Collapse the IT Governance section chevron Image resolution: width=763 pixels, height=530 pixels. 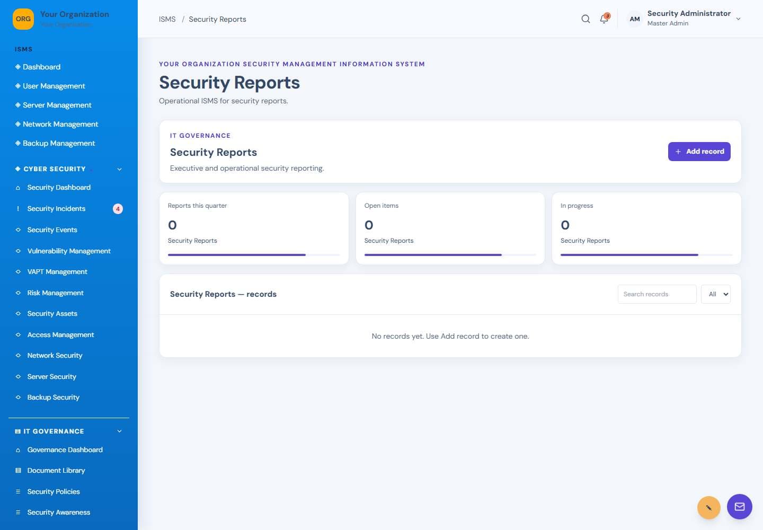coord(119,431)
